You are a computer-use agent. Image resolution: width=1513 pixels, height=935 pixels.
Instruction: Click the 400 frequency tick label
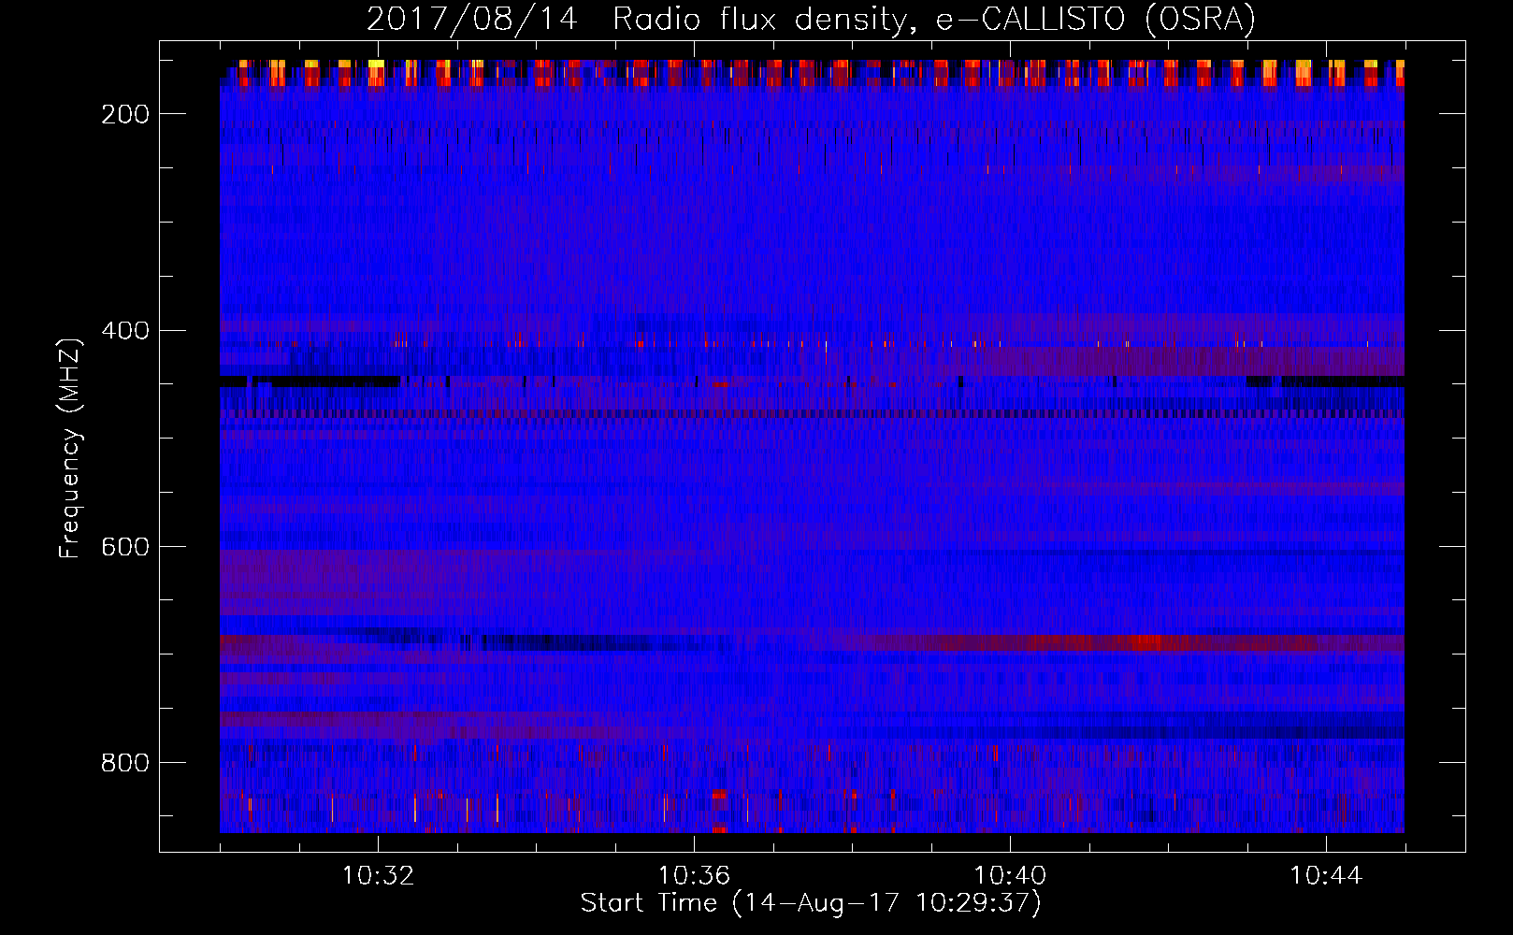click(x=125, y=331)
